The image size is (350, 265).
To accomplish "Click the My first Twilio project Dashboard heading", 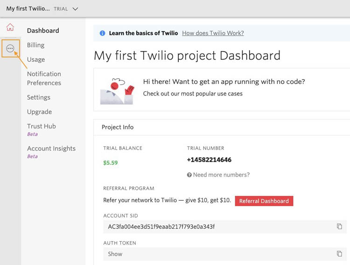I will 187,56.
